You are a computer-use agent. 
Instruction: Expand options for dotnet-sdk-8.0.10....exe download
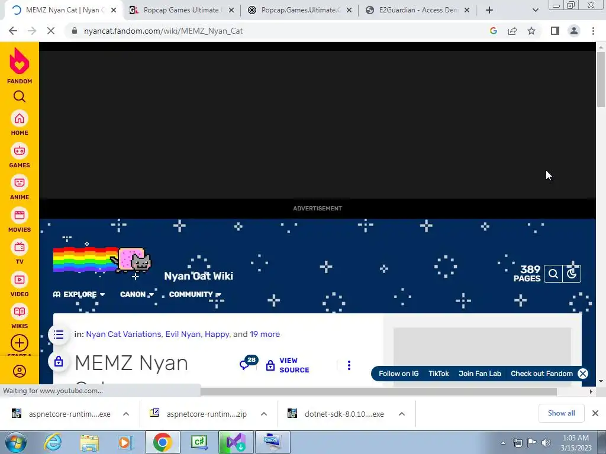click(x=402, y=414)
